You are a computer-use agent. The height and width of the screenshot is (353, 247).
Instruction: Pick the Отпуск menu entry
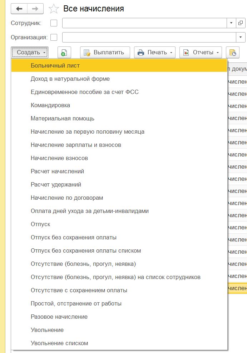click(40, 224)
